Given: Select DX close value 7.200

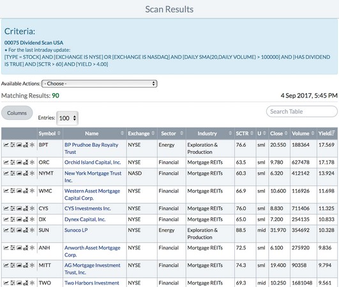Looking at the screenshot, I should coord(276,219).
